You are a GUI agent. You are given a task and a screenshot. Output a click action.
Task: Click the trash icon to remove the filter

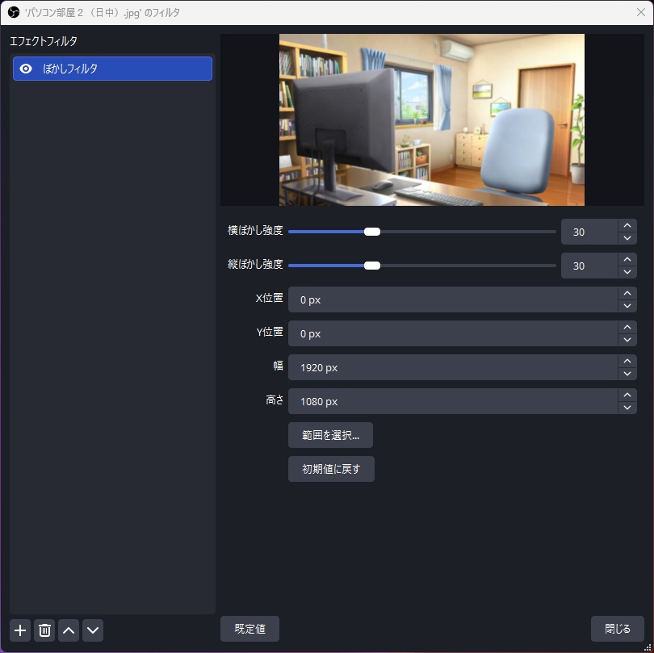point(44,630)
